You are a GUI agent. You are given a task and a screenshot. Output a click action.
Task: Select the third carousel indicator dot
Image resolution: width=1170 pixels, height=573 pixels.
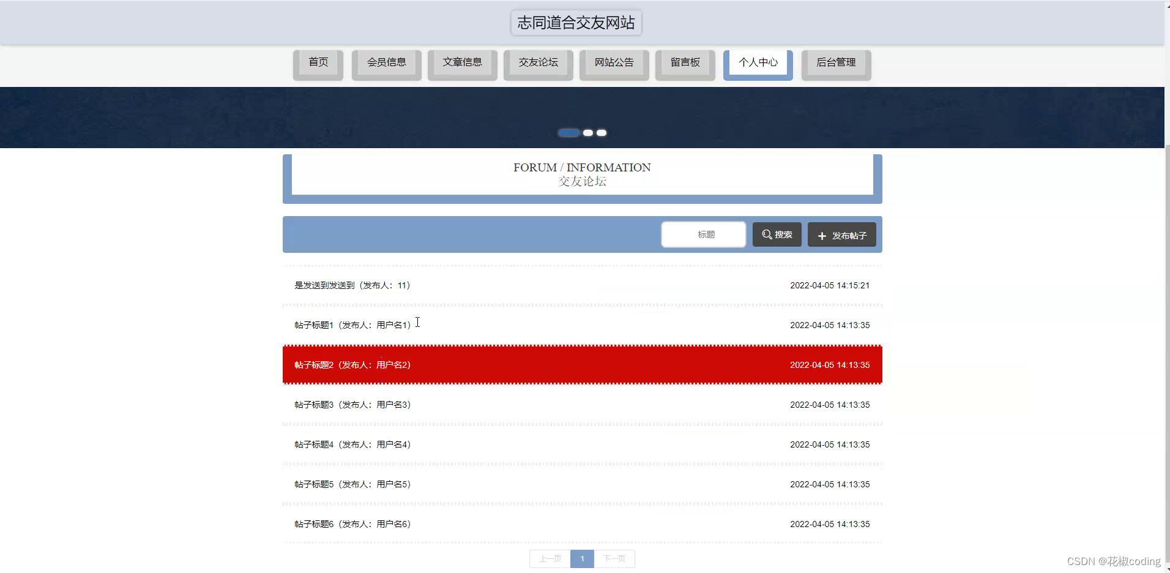(x=602, y=133)
